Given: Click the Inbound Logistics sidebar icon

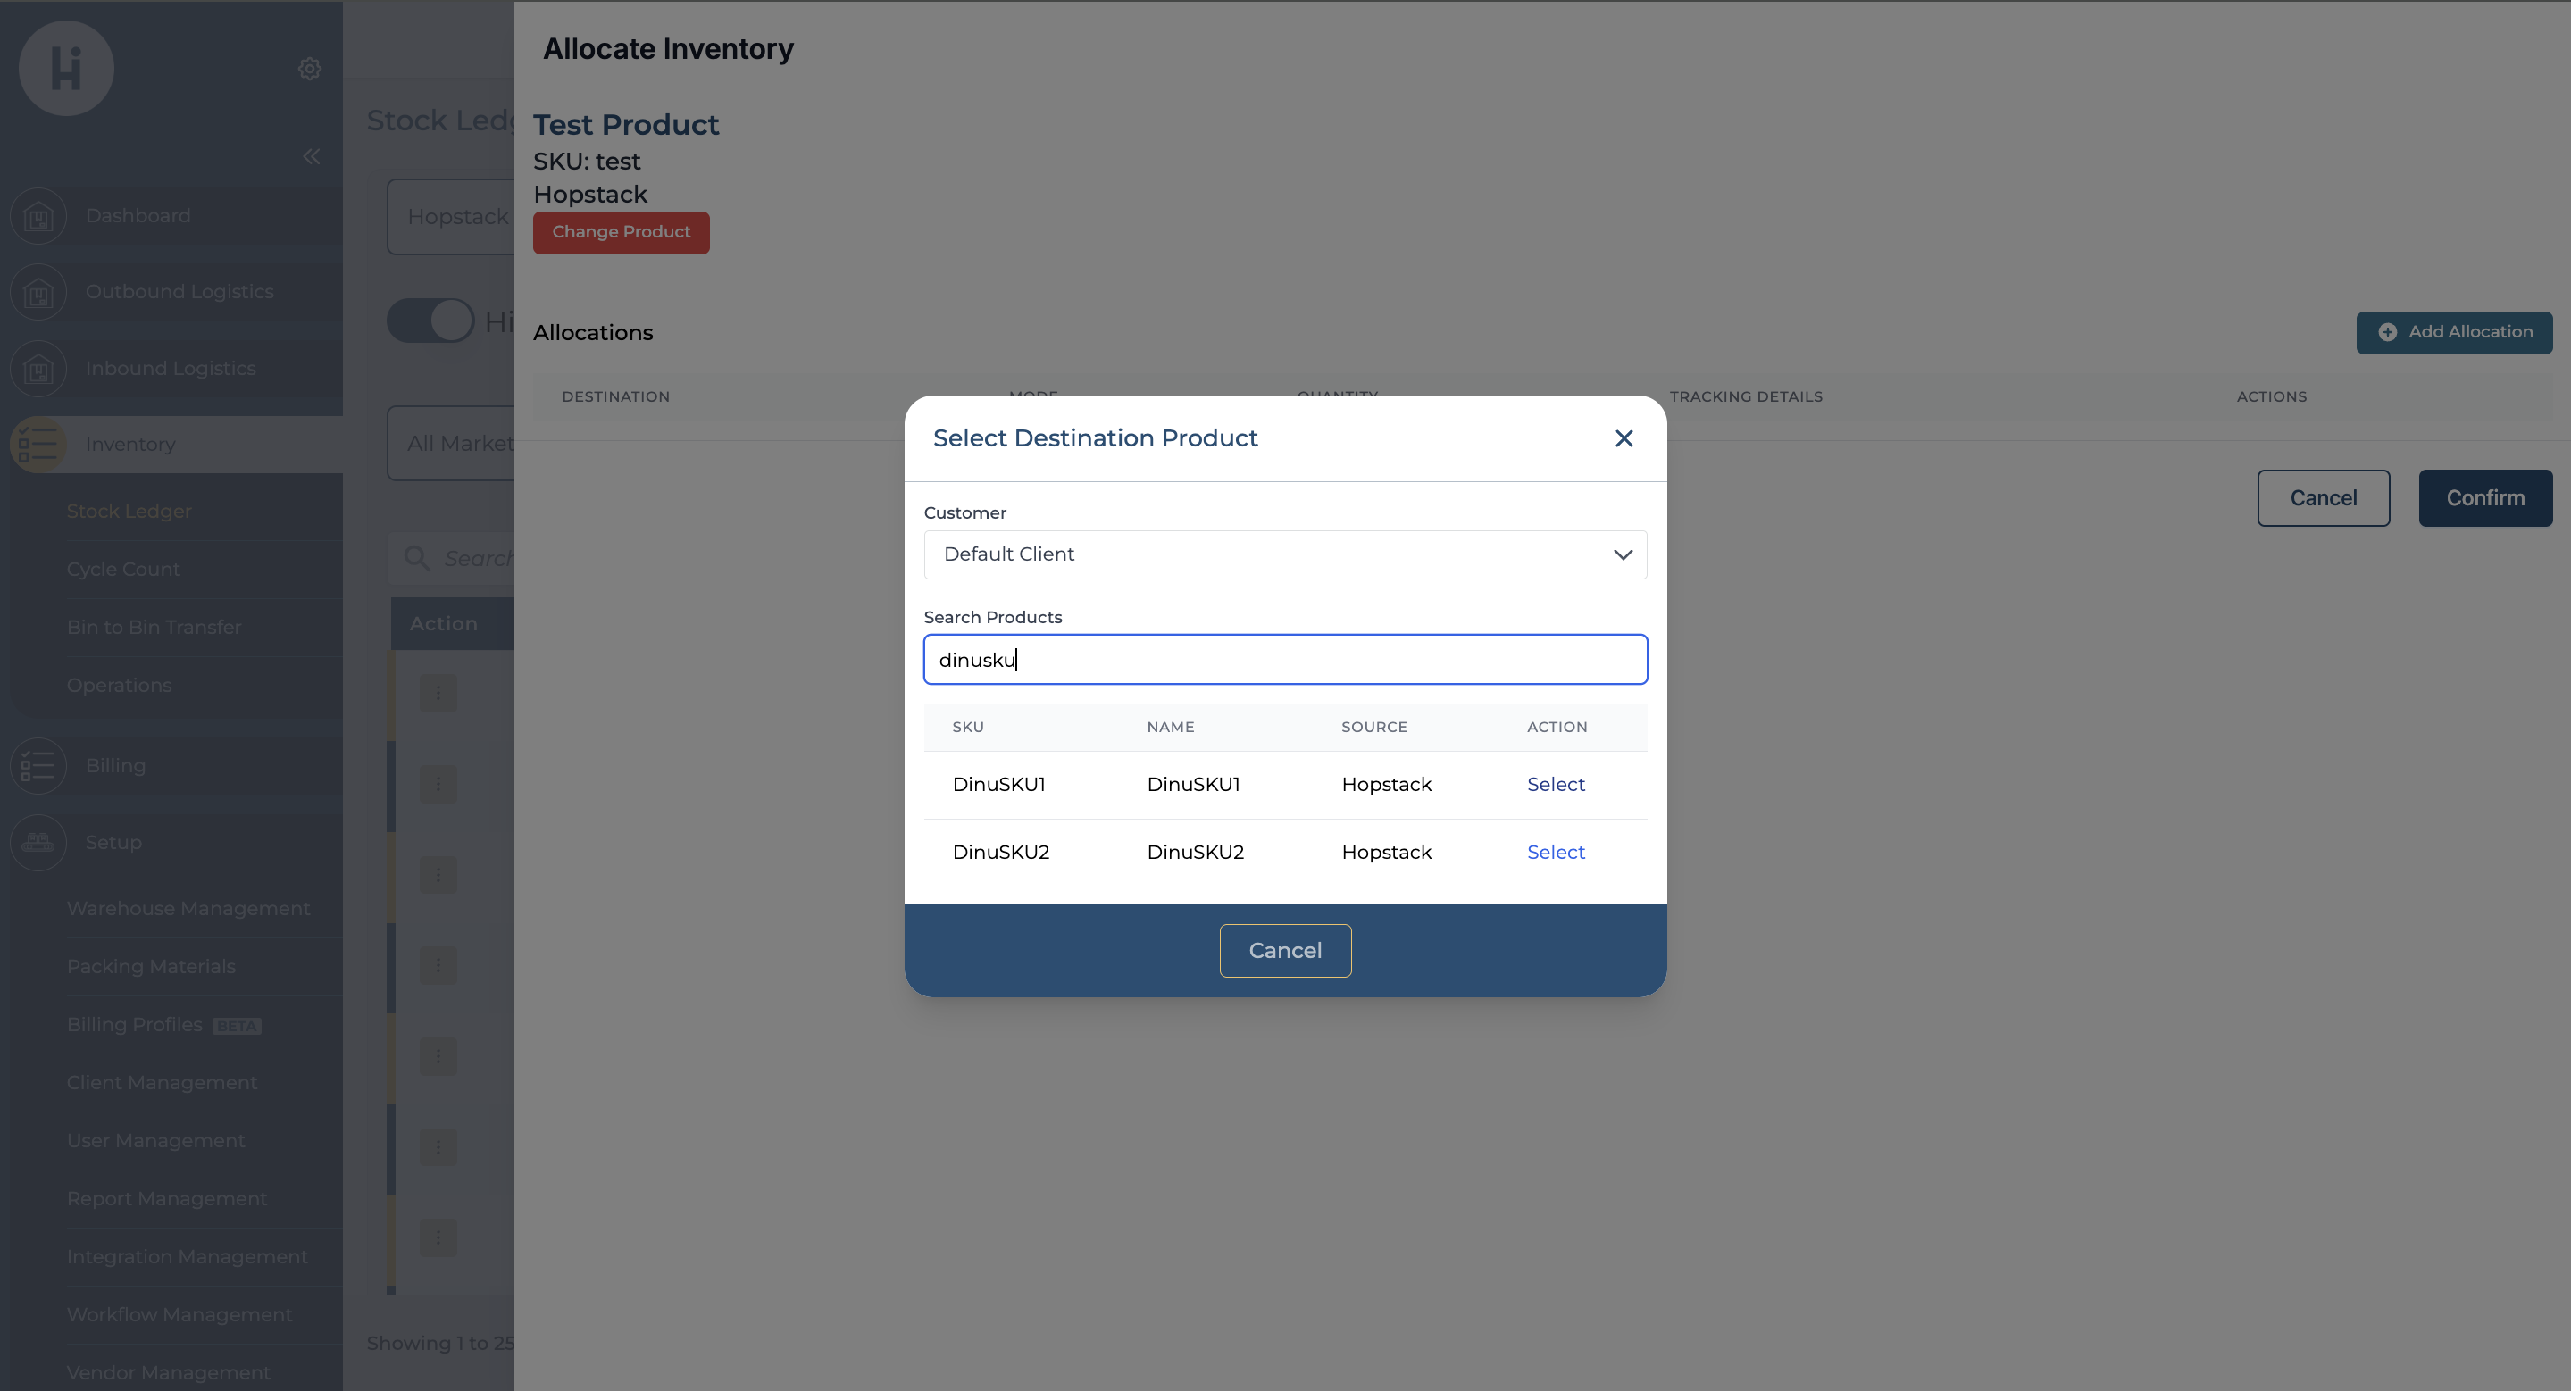Looking at the screenshot, I should pos(38,370).
